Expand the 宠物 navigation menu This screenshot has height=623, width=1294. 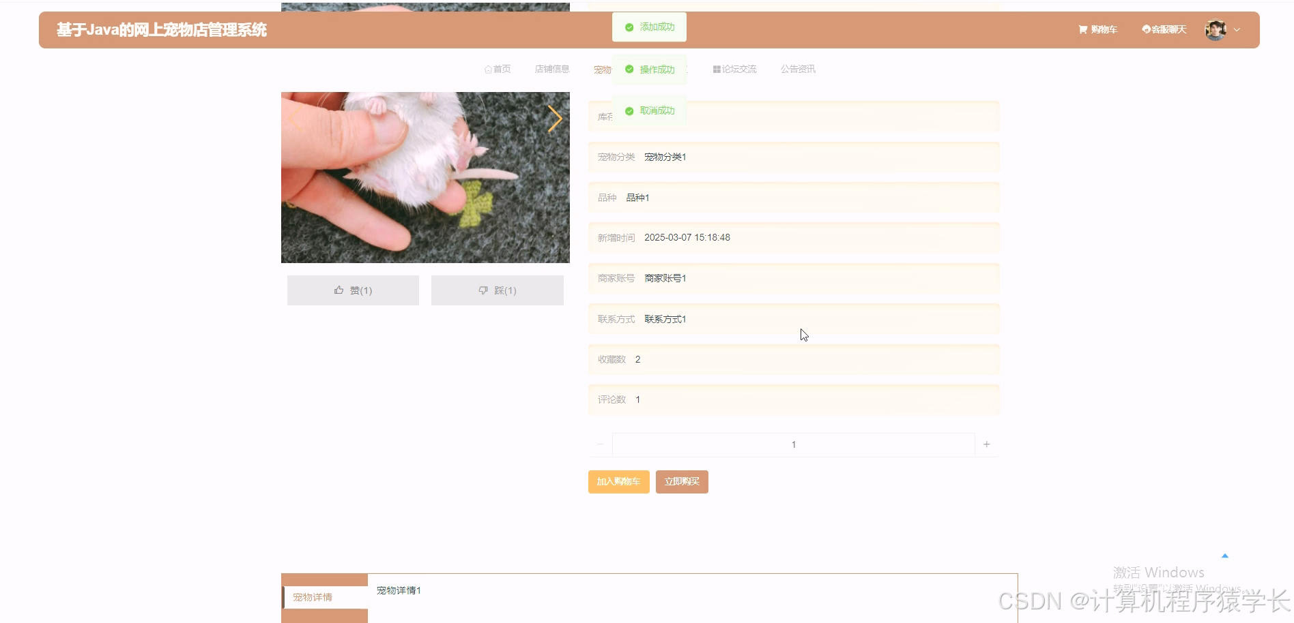pyautogui.click(x=603, y=69)
